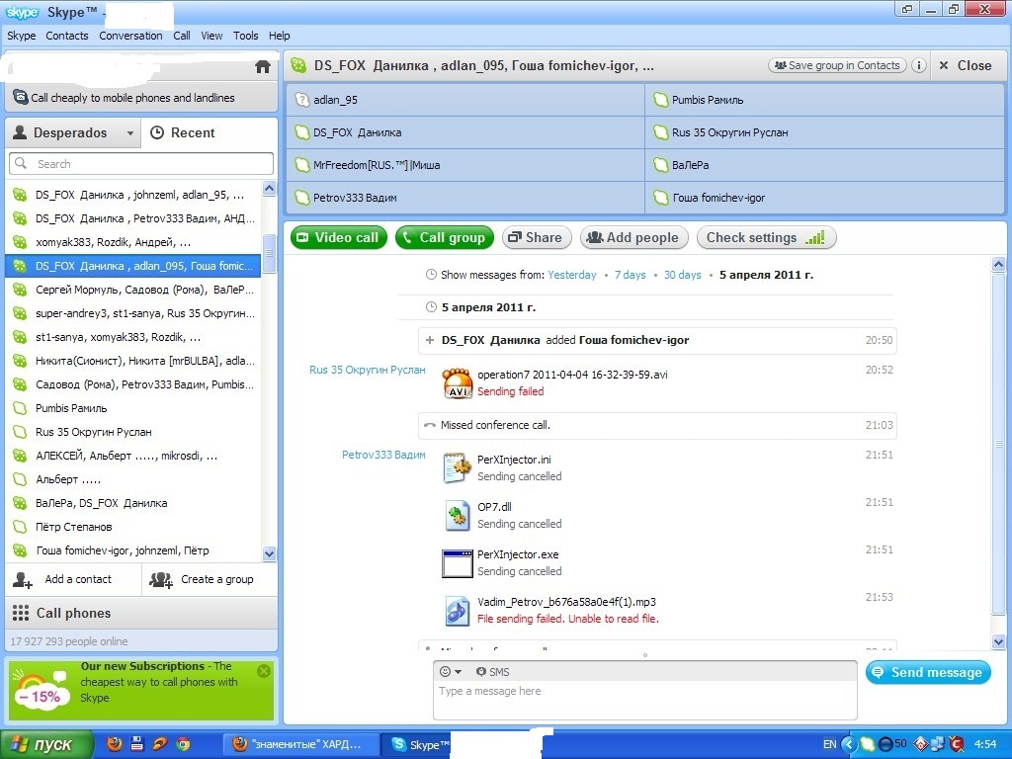
Task: Click the contacts Search field
Action: pos(141,164)
